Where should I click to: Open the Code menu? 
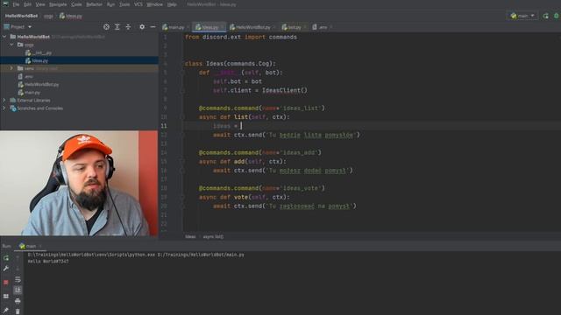point(76,4)
